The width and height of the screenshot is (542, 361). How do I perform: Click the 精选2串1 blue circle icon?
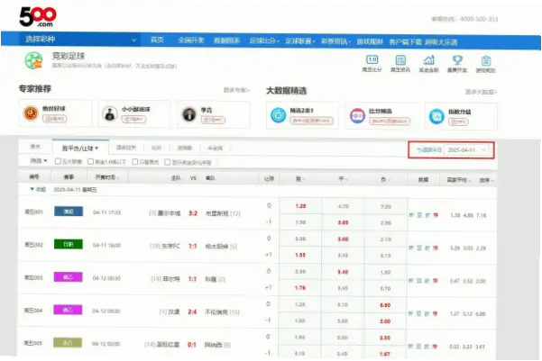coord(279,115)
